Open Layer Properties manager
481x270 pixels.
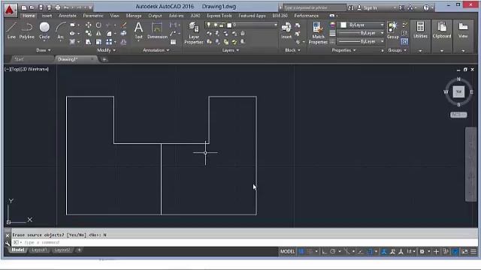click(194, 33)
